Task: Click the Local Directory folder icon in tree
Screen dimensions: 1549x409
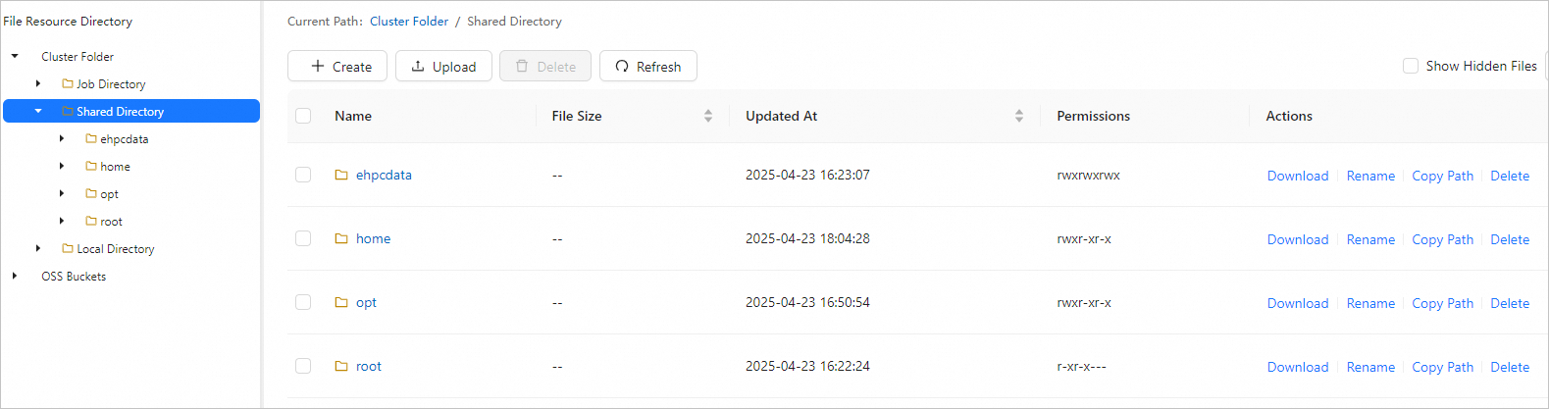Action: coord(68,249)
